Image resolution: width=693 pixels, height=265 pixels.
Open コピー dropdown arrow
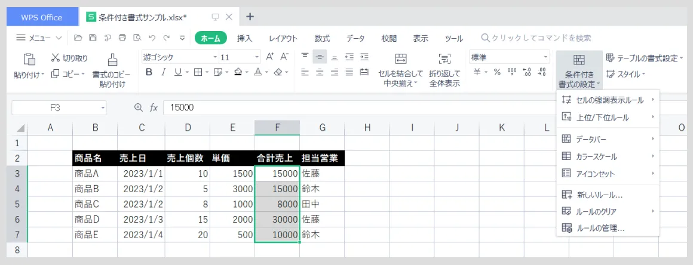click(82, 74)
